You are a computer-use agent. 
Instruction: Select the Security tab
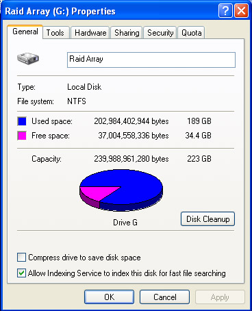[160, 33]
